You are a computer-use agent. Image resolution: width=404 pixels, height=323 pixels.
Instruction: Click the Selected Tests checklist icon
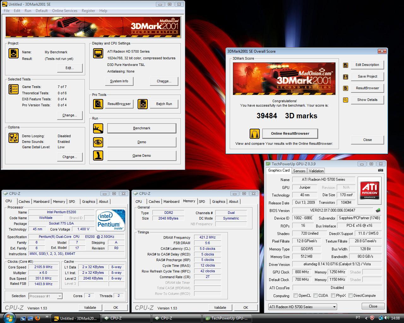[x=13, y=89]
